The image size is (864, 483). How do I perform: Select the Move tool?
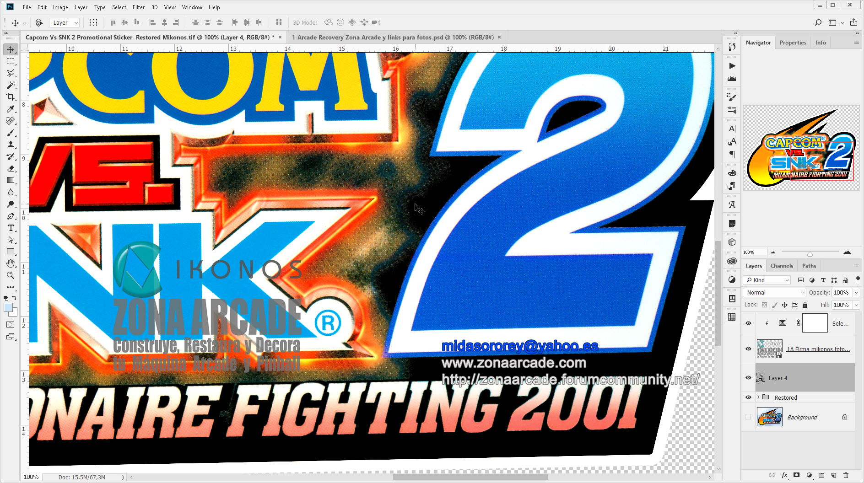click(x=11, y=49)
